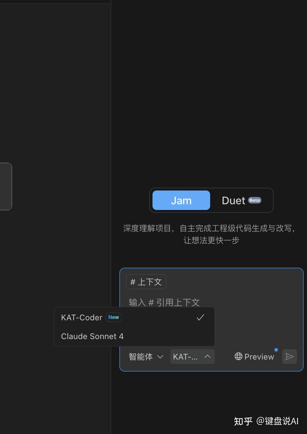Click the 'Beta' badge next to Duet
This screenshot has height=434, width=307.
click(254, 200)
